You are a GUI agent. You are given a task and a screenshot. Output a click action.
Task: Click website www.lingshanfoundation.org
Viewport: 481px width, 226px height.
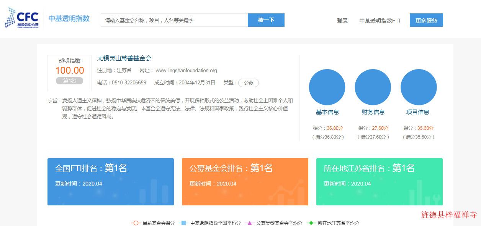186,71
